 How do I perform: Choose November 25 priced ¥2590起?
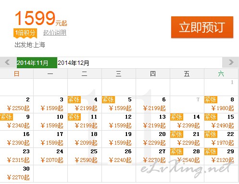(85, 156)
